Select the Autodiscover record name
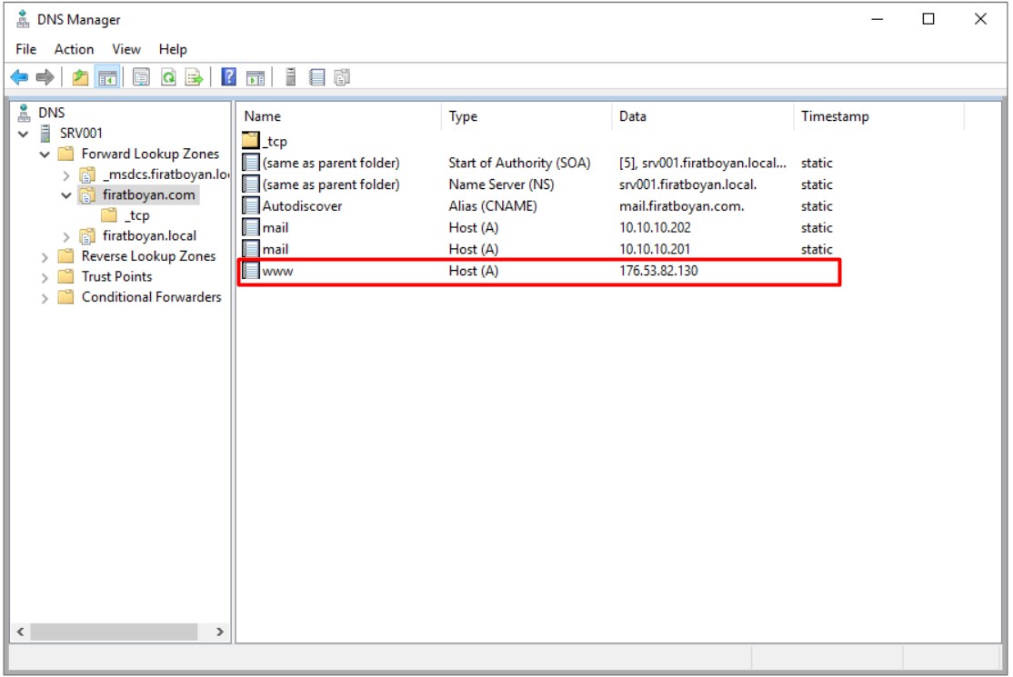The height and width of the screenshot is (677, 1013). click(x=302, y=206)
